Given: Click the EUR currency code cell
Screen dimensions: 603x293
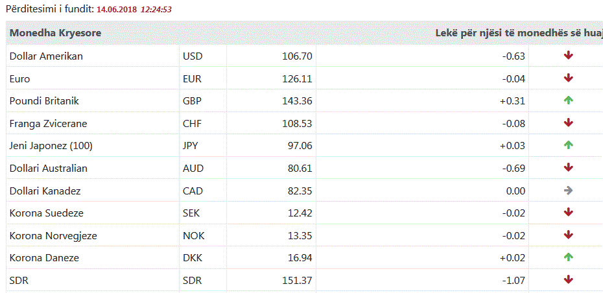Looking at the screenshot, I should 193,78.
